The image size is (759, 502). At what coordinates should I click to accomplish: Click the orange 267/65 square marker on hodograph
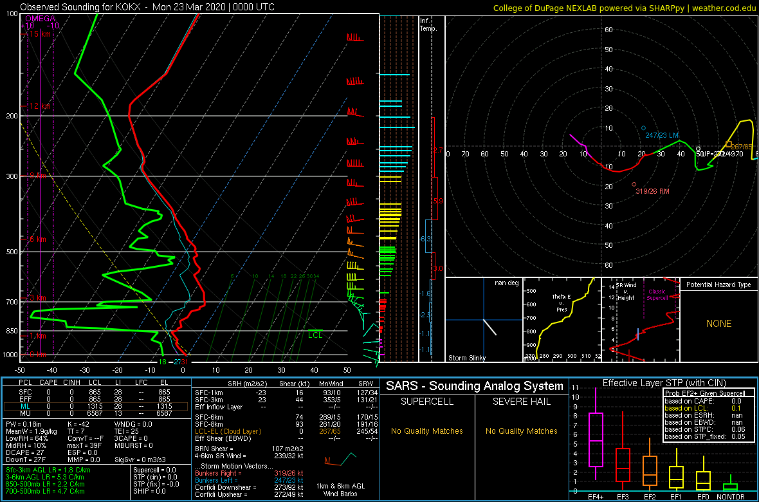729,144
